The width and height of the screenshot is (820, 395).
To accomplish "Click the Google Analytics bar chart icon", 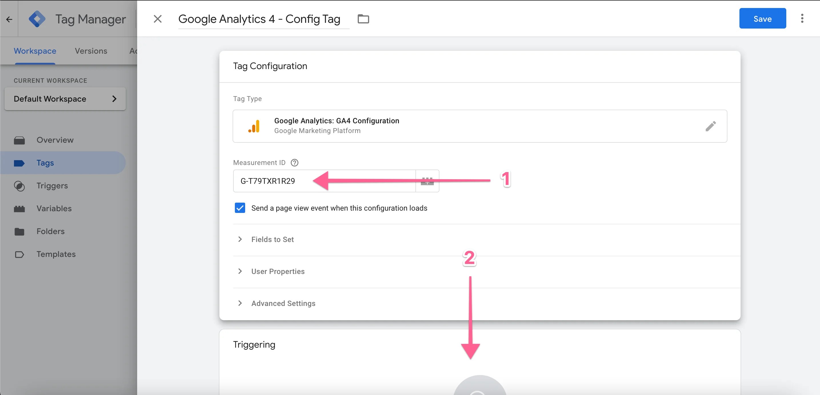I will (x=254, y=125).
